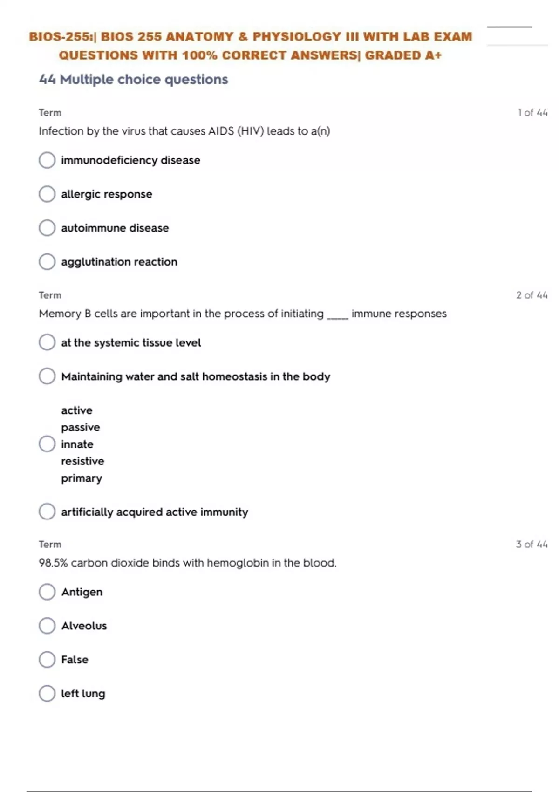This screenshot has width=559, height=792.
Task: Click the Memory B cells question text
Action: [x=242, y=314]
